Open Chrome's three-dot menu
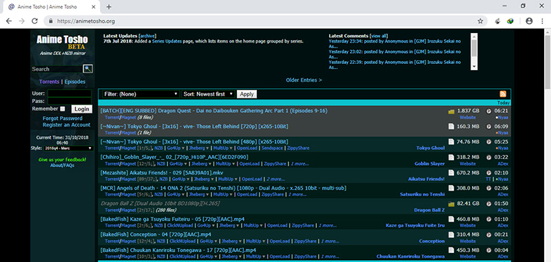This screenshot has width=551, height=262. (x=542, y=21)
